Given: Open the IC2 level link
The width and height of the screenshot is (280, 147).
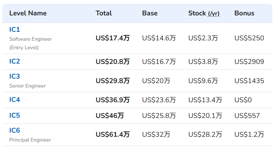Looking at the screenshot, I should coord(14,61).
